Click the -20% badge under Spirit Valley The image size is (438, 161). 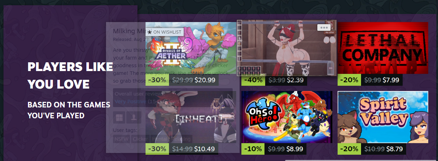pos(349,149)
